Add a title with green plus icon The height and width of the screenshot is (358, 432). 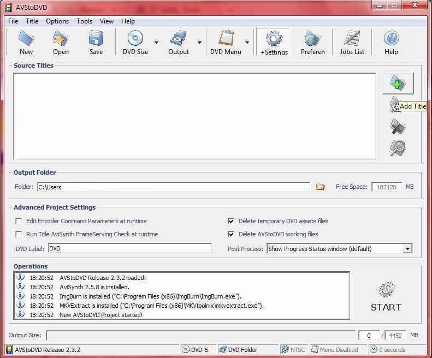point(398,83)
